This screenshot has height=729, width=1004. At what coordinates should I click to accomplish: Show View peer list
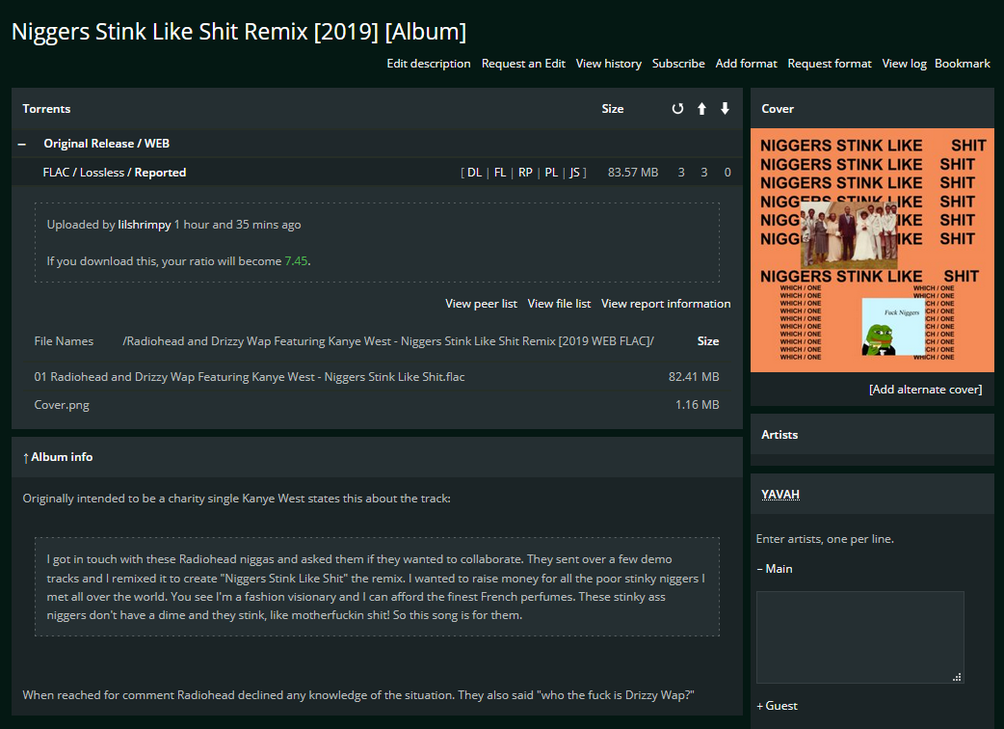point(481,304)
